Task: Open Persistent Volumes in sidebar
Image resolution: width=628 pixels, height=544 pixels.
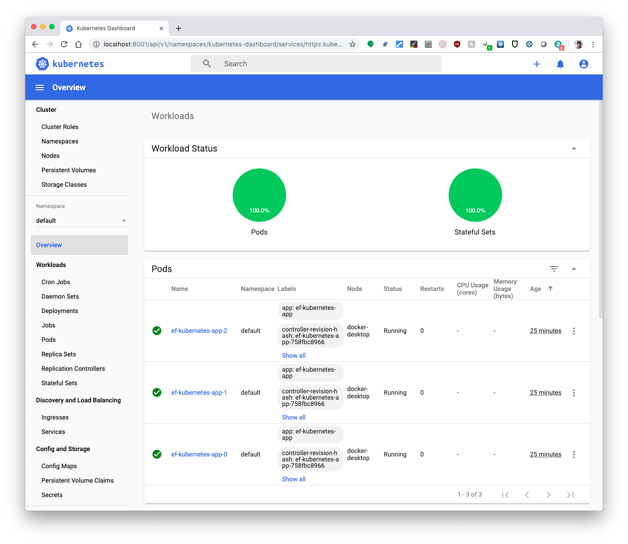Action: (x=69, y=170)
